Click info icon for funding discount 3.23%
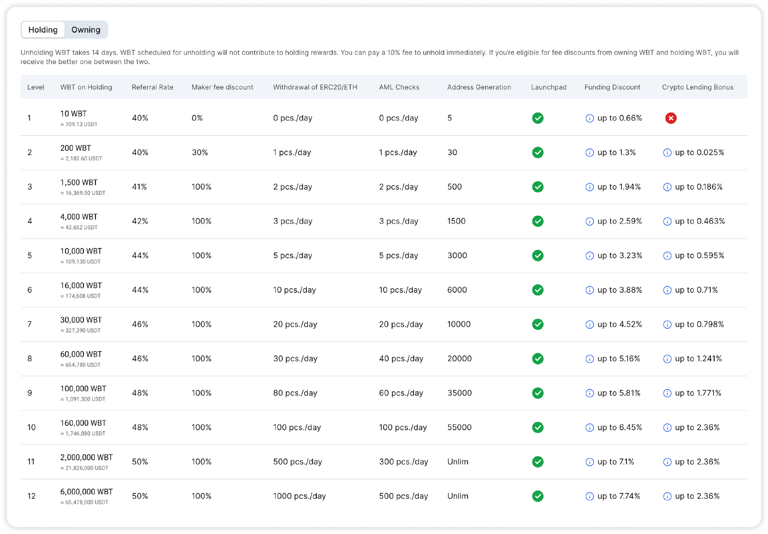This screenshot has height=534, width=768. (589, 256)
